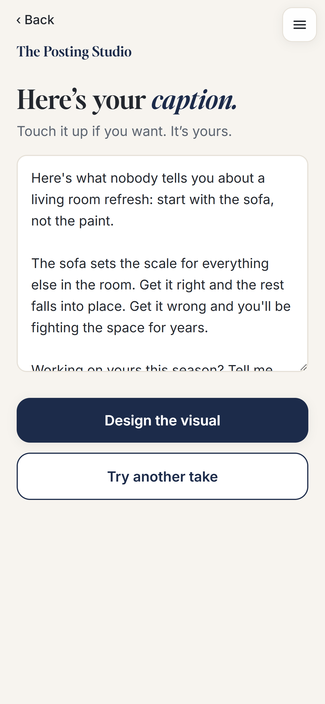Click the 'living room refresh' text line
This screenshot has width=325, height=704.
152,200
